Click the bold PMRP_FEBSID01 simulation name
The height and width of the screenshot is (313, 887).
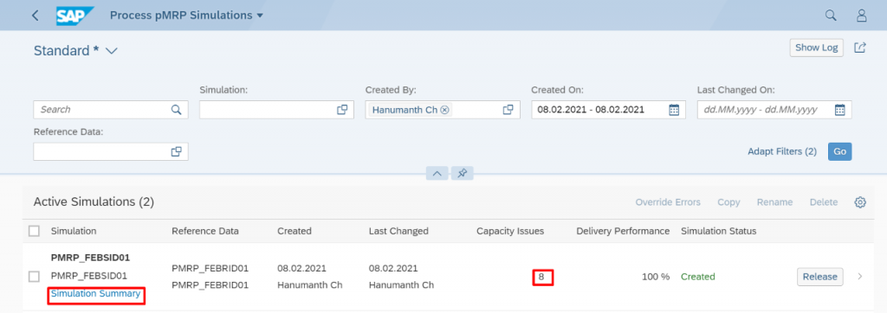coord(90,259)
